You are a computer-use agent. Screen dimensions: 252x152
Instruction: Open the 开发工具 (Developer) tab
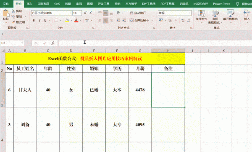tap(103, 4)
